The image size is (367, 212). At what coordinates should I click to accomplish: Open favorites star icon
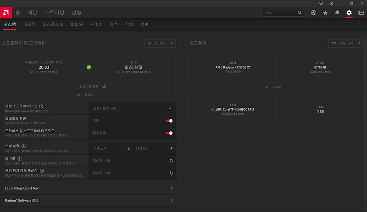click(325, 13)
